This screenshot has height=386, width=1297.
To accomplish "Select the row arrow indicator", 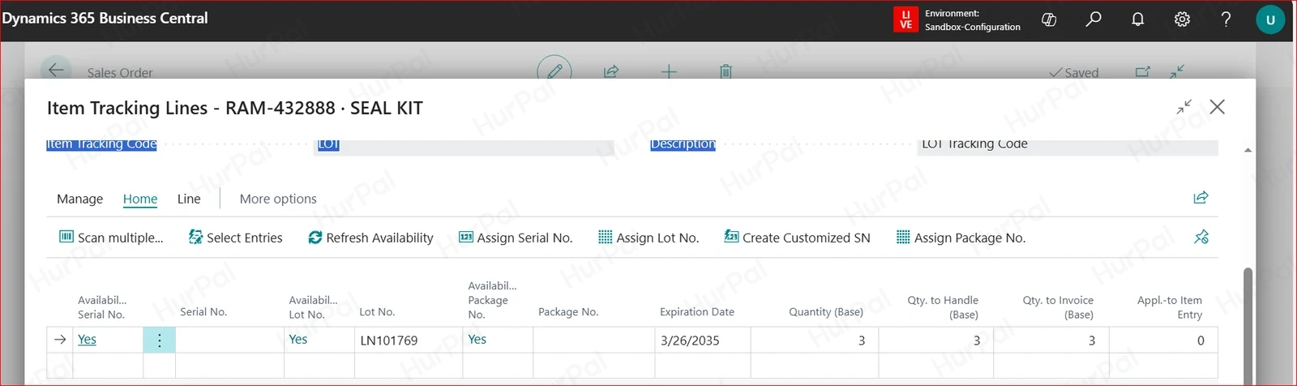I will pos(60,340).
